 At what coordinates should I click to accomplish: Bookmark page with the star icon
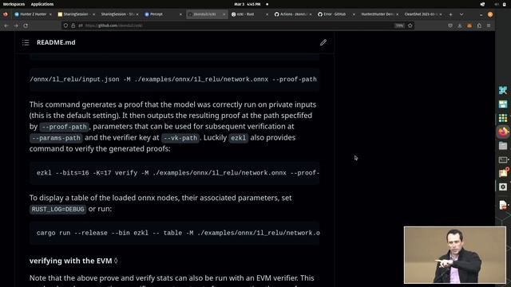click(x=410, y=26)
